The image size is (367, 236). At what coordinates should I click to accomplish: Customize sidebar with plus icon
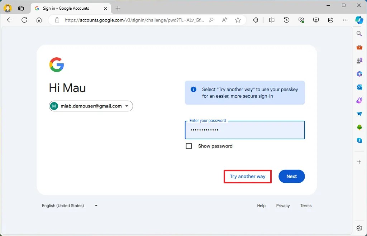(x=359, y=162)
